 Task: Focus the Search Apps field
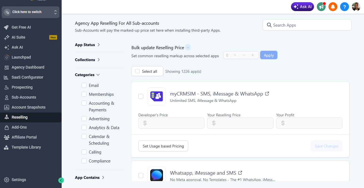click(307, 25)
